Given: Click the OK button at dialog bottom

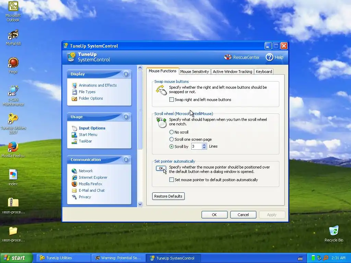Looking at the screenshot, I should pos(215,215).
